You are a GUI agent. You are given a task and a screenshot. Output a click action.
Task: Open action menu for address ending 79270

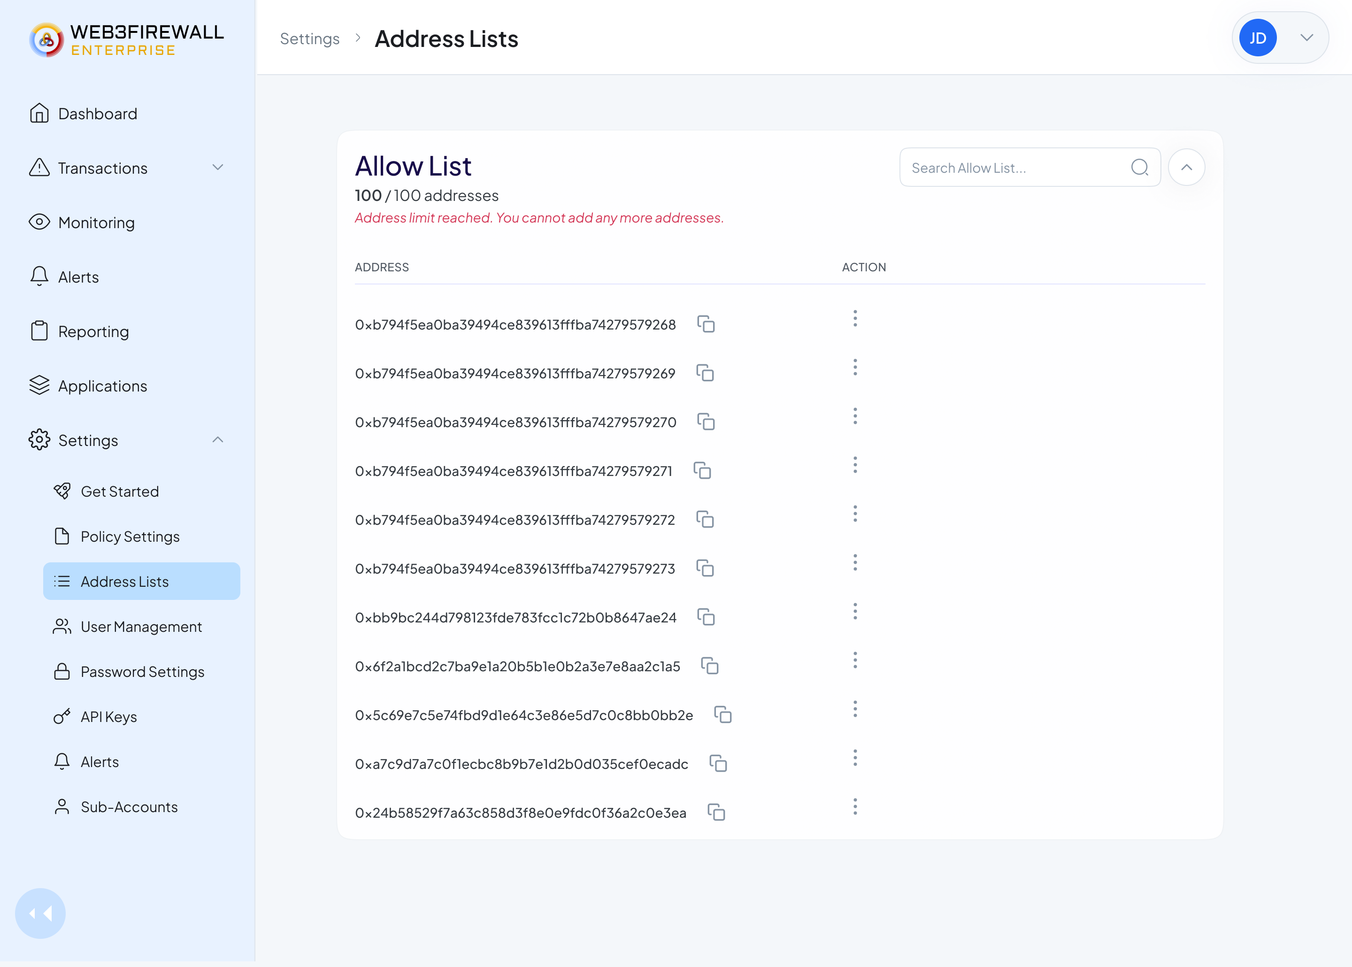coord(855,416)
